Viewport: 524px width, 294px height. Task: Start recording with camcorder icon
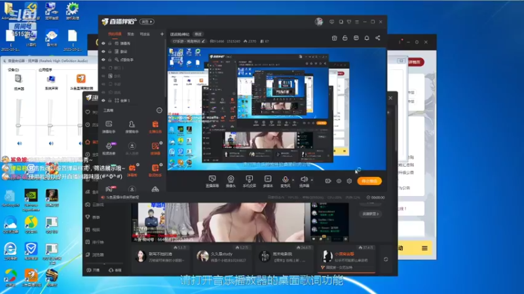pyautogui.click(x=328, y=181)
